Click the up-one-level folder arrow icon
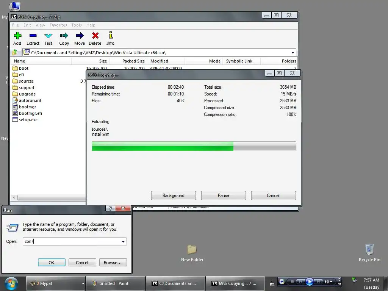The height and width of the screenshot is (291, 388). [x=15, y=52]
